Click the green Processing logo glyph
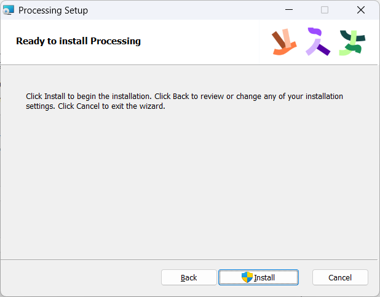 352,42
